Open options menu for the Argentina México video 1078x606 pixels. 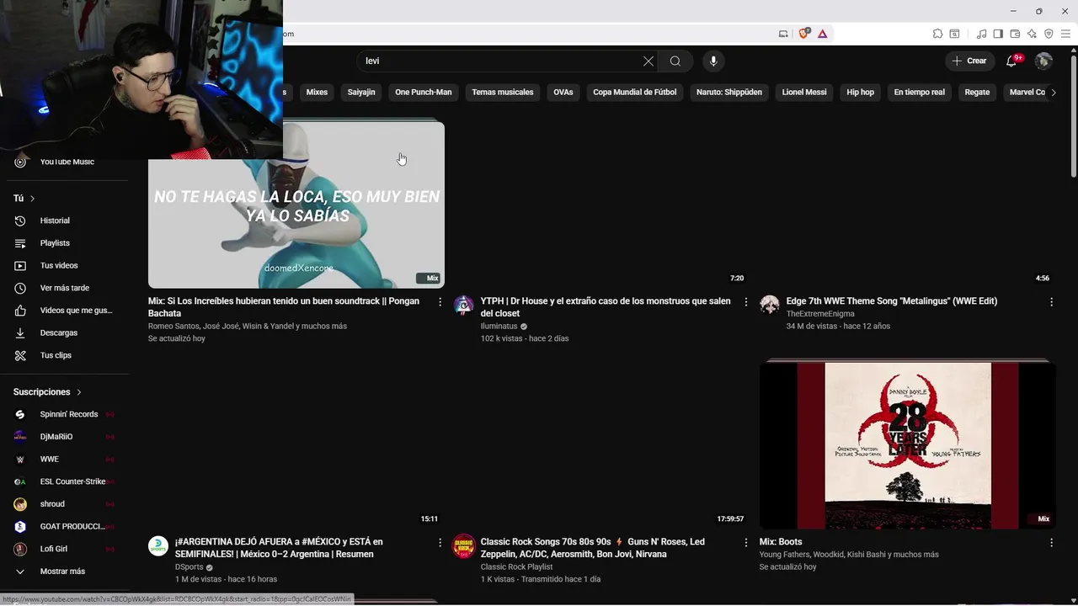pyautogui.click(x=440, y=543)
